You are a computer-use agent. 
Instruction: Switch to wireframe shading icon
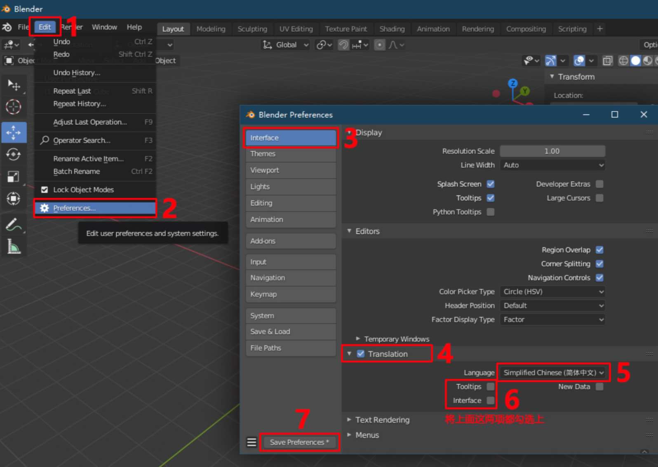pos(623,61)
